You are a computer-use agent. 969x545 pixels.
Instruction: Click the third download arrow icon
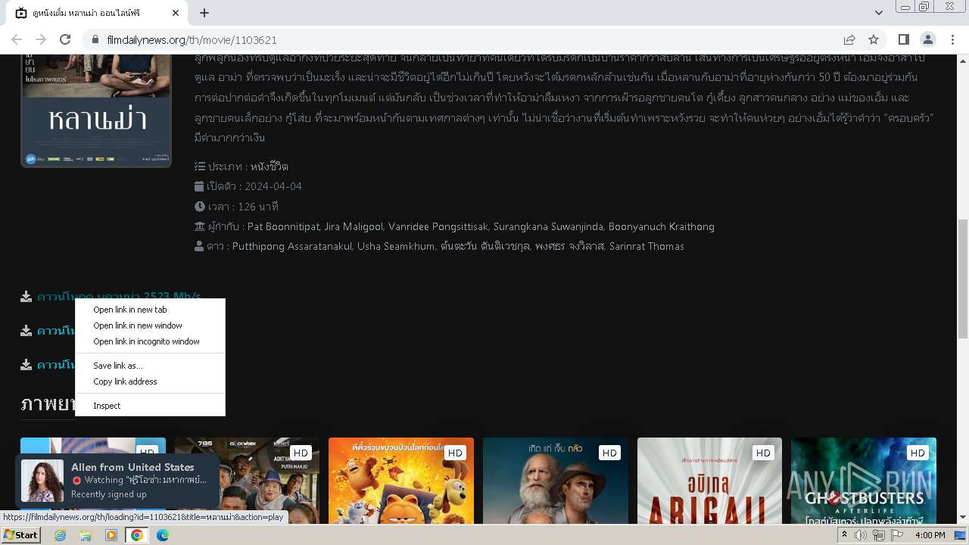coord(26,365)
